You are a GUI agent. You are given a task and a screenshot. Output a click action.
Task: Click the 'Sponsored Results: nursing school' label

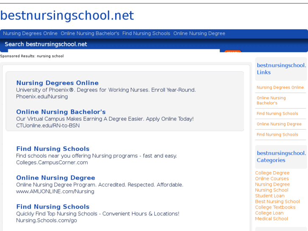tap(32, 56)
